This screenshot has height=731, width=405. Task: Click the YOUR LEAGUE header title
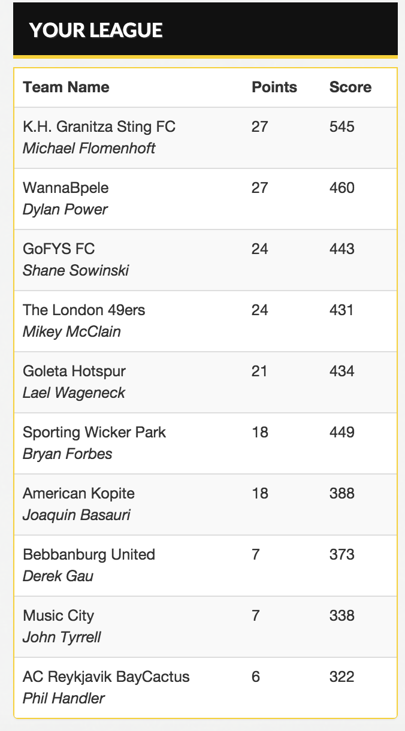pos(96,30)
